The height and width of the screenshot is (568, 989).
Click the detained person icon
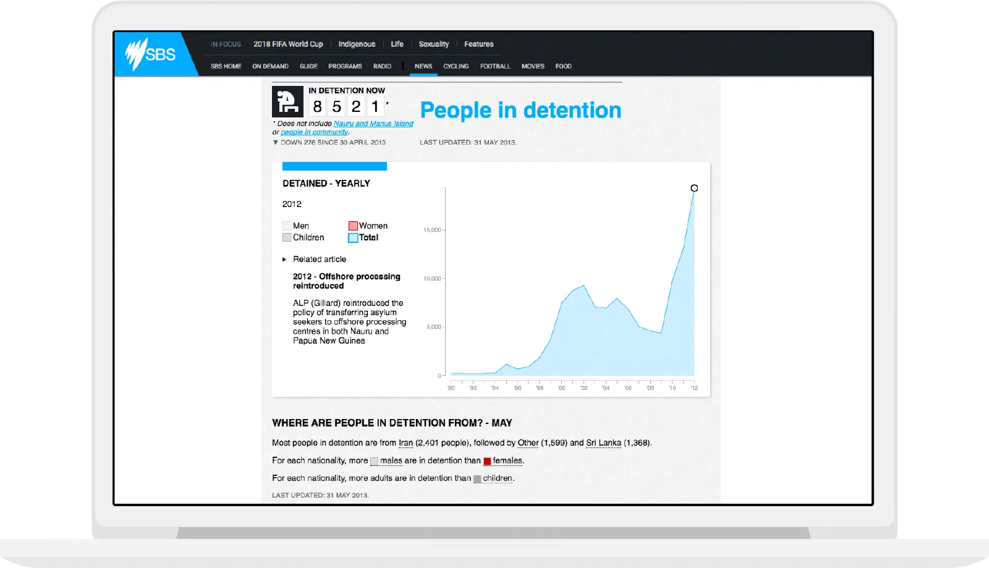[287, 102]
